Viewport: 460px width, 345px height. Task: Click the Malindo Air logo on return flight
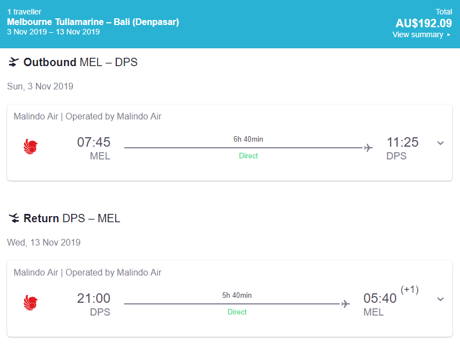[x=31, y=303]
